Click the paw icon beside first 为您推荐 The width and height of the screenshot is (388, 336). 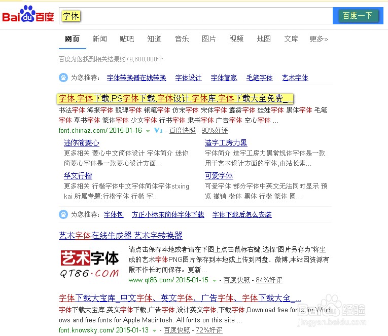pos(63,78)
